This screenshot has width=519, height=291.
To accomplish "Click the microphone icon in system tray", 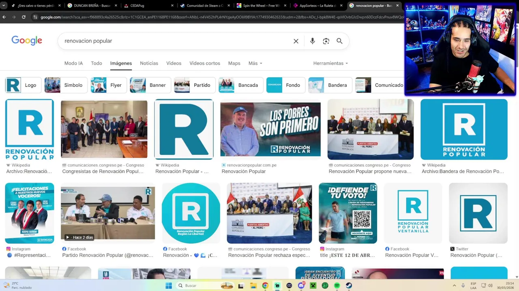I will tap(463, 286).
